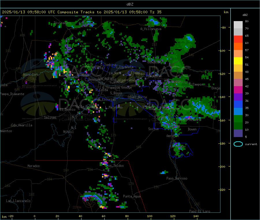This screenshot has width=260, height=220.
Task: Click the '-20' tick on bottom axis
Action: click(11, 216)
